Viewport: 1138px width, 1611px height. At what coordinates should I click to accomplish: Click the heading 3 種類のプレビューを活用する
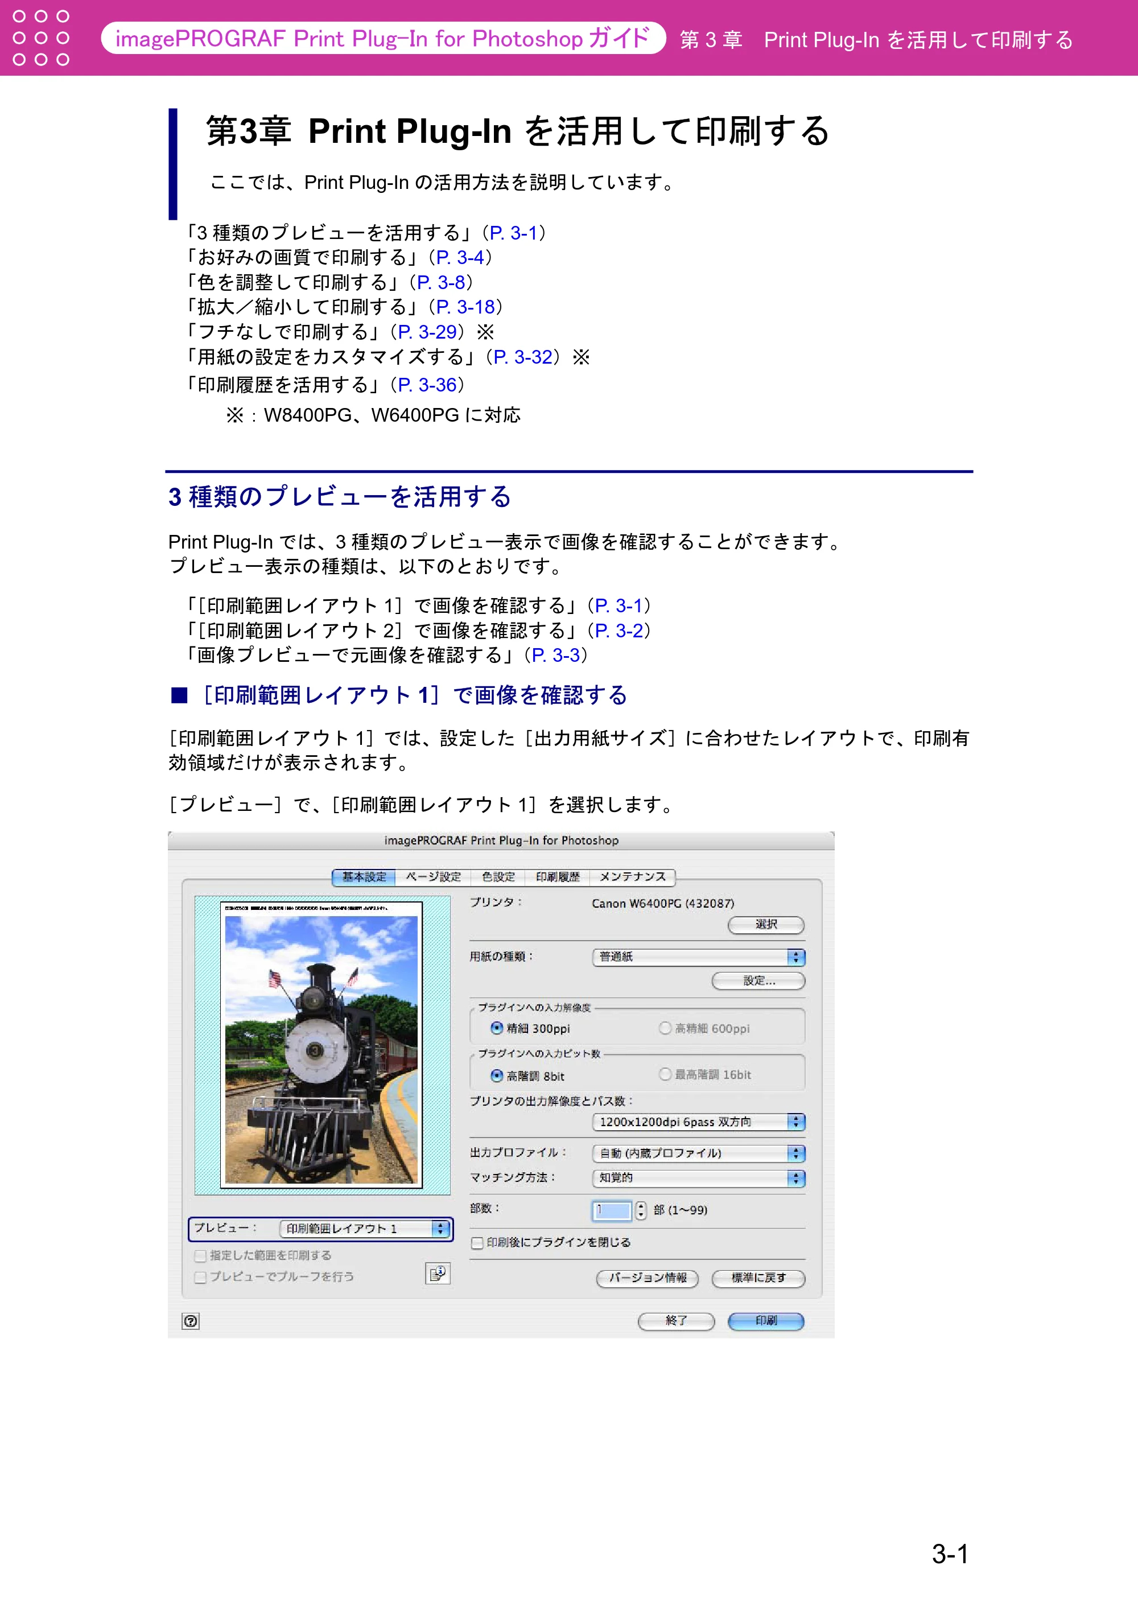[x=340, y=497]
